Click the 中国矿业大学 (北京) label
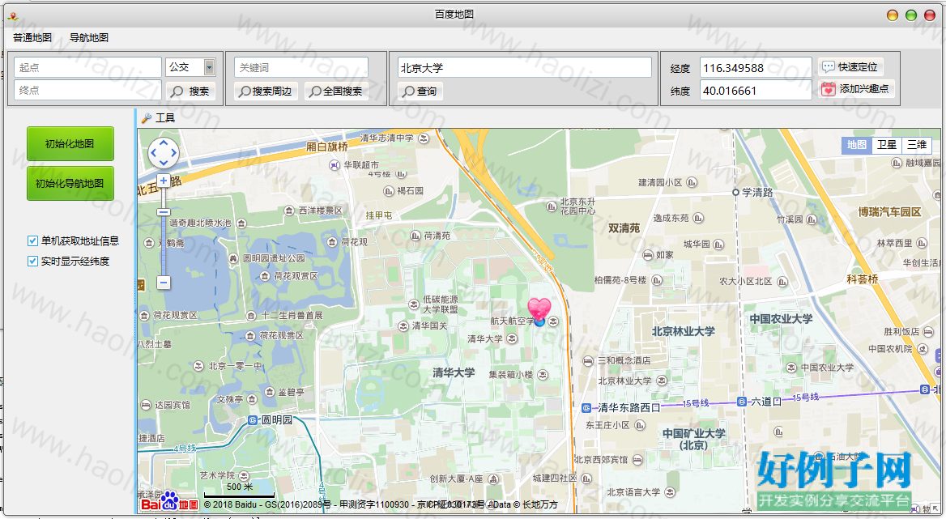This screenshot has height=519, width=946. click(694, 439)
